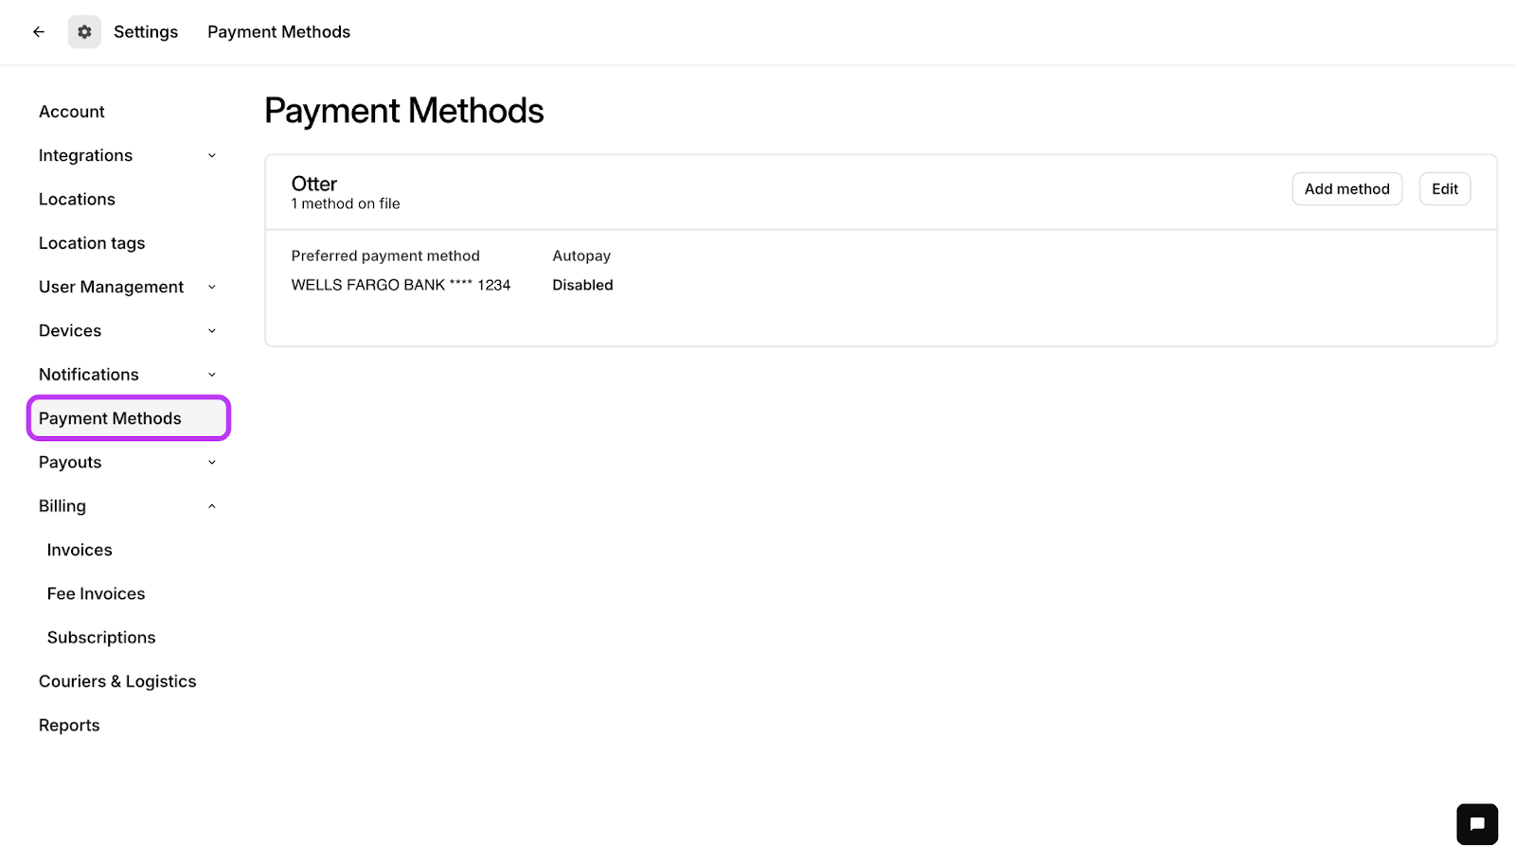Click the Disabled autopay status
Screen dimensions: 1515x862
point(582,285)
